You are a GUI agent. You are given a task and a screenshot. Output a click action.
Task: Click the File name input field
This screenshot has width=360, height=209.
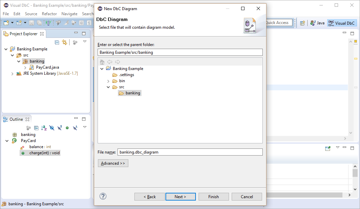click(190, 152)
